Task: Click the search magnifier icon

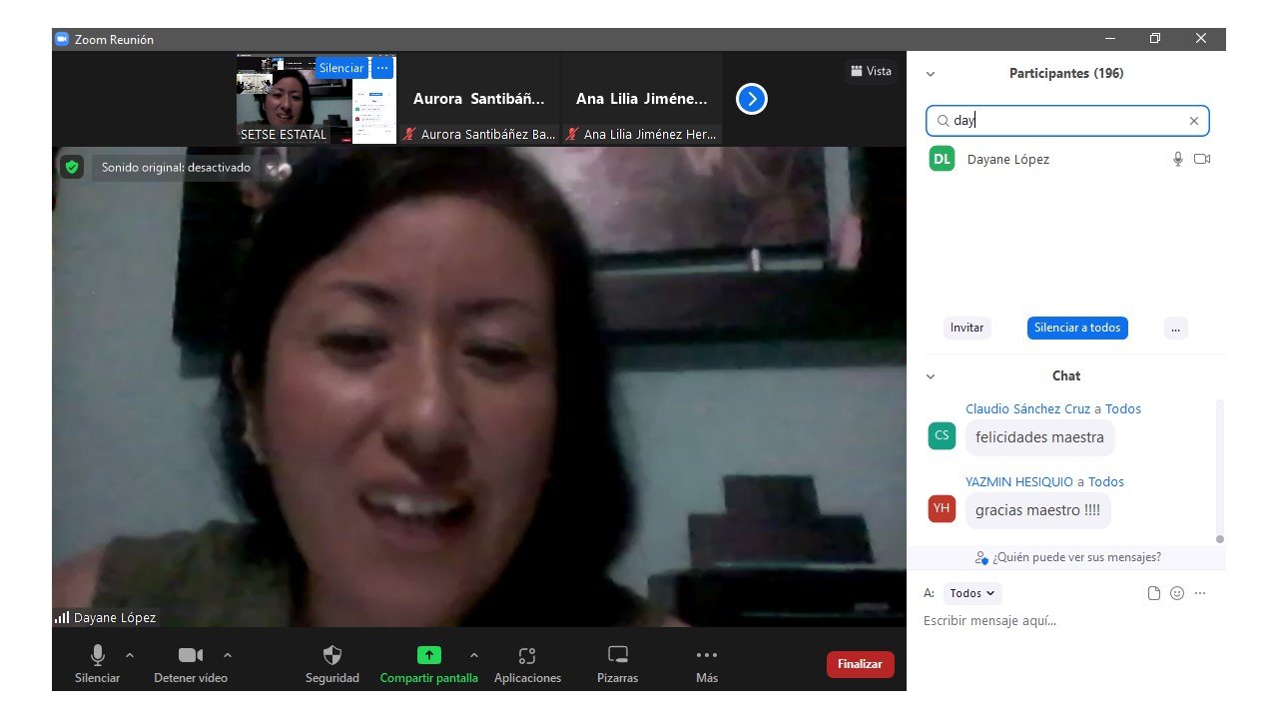Action: [943, 121]
